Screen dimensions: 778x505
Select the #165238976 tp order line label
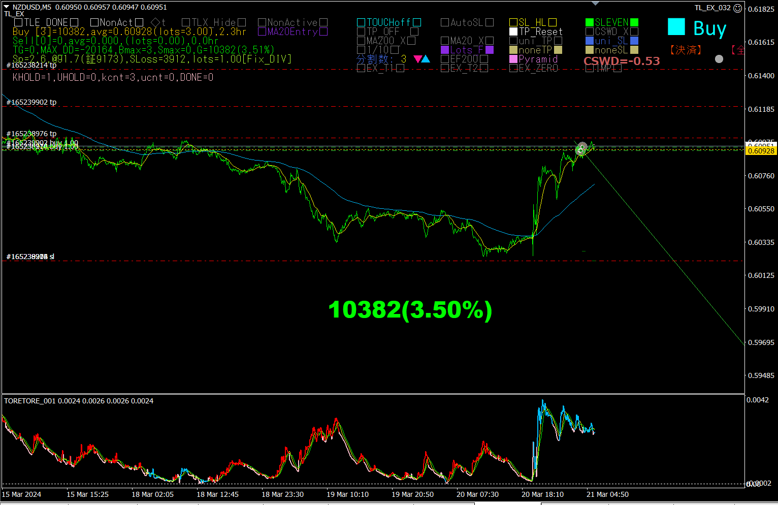tap(31, 134)
